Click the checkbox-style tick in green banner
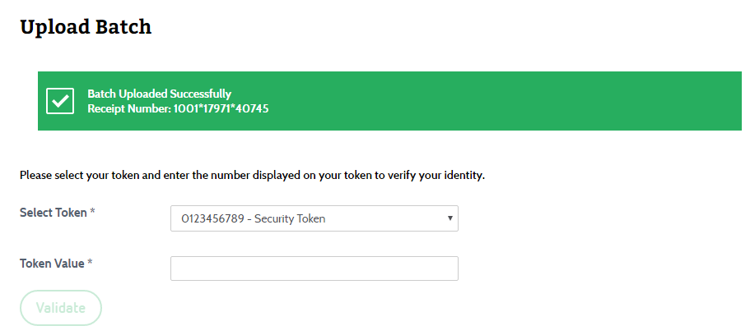This screenshot has height=335, width=750. tap(60, 101)
